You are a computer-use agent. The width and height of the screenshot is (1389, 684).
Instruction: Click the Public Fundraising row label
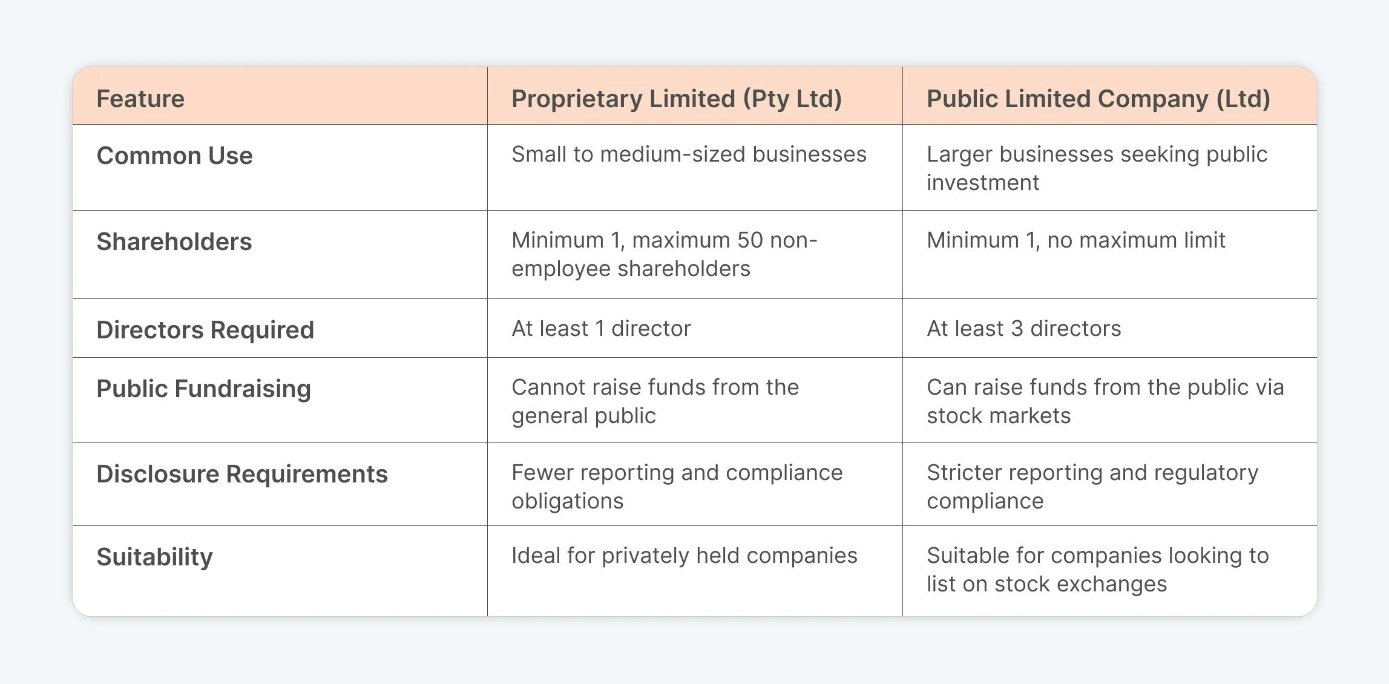[203, 389]
